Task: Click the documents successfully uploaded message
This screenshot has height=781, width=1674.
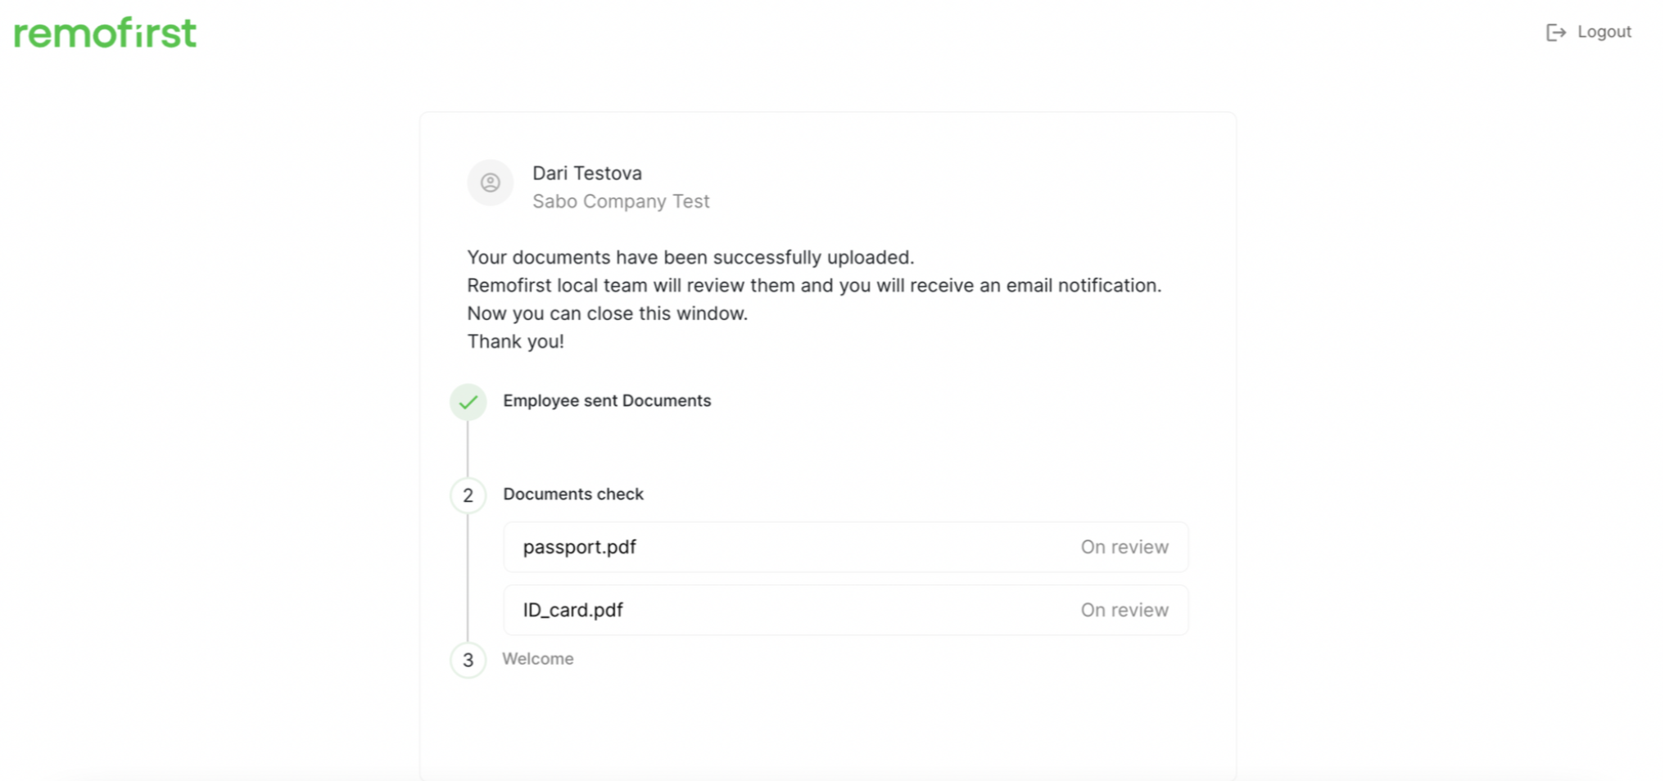Action: (690, 257)
